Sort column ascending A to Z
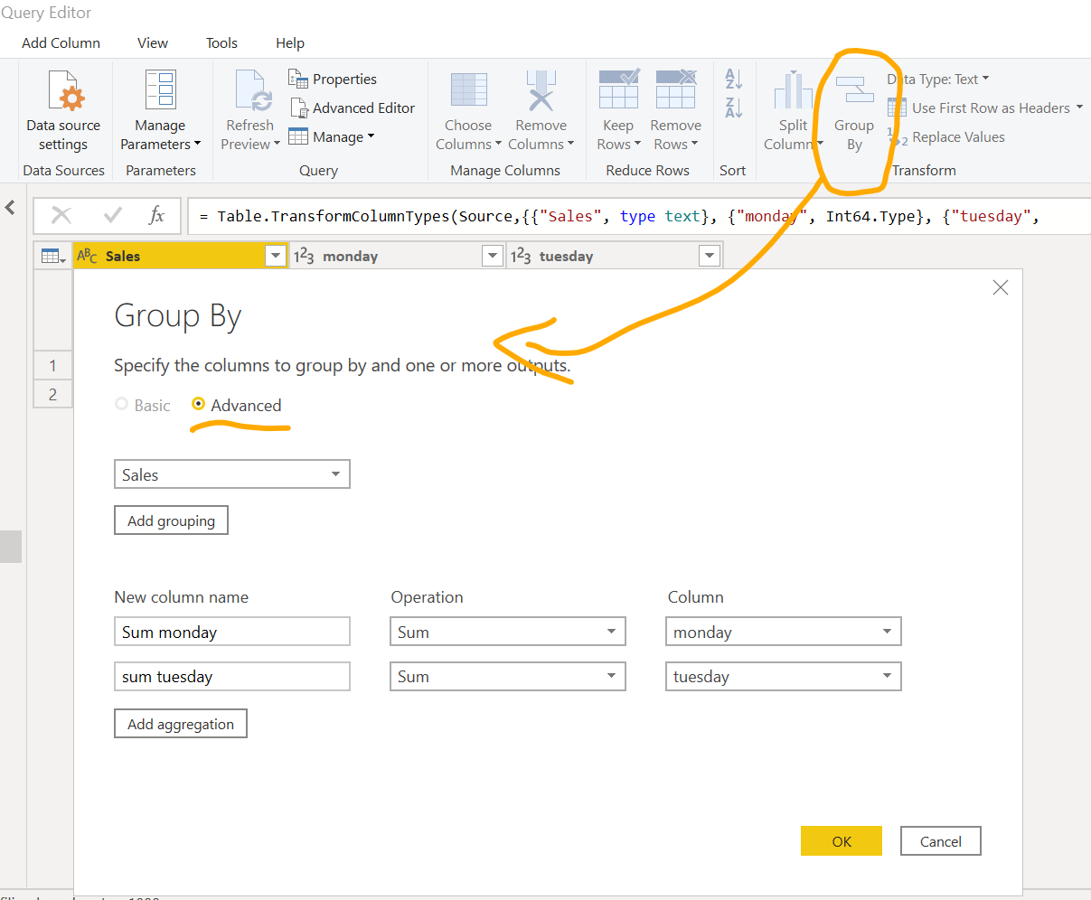The width and height of the screenshot is (1091, 900). (x=733, y=79)
